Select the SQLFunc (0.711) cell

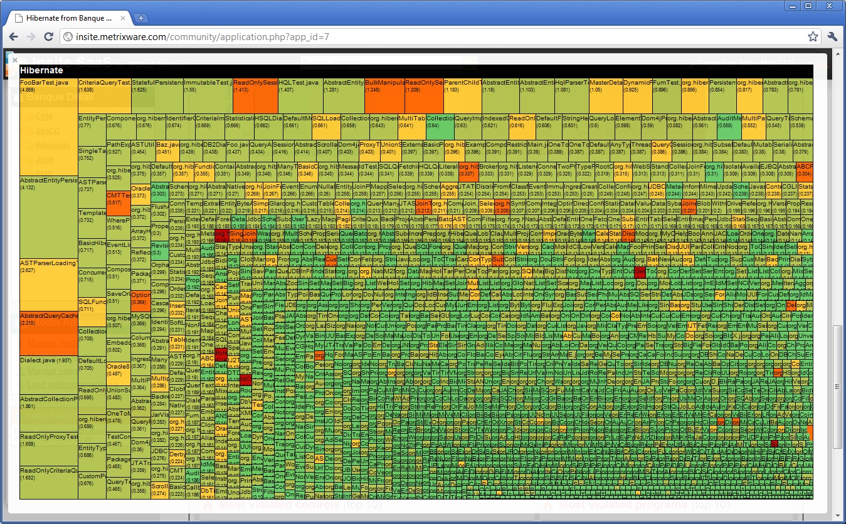pyautogui.click(x=92, y=313)
